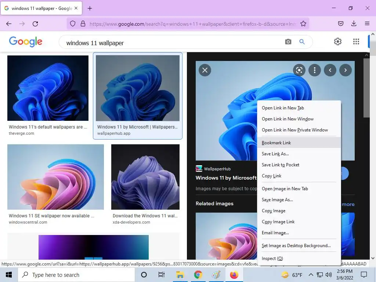Image resolution: width=376 pixels, height=282 pixels.
Task: Click the windowscentral.com source label
Action: point(28,222)
